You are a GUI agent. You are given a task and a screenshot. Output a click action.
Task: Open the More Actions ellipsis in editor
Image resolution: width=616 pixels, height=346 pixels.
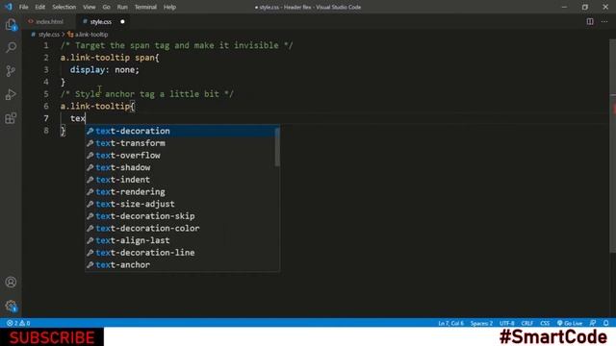pos(604,21)
